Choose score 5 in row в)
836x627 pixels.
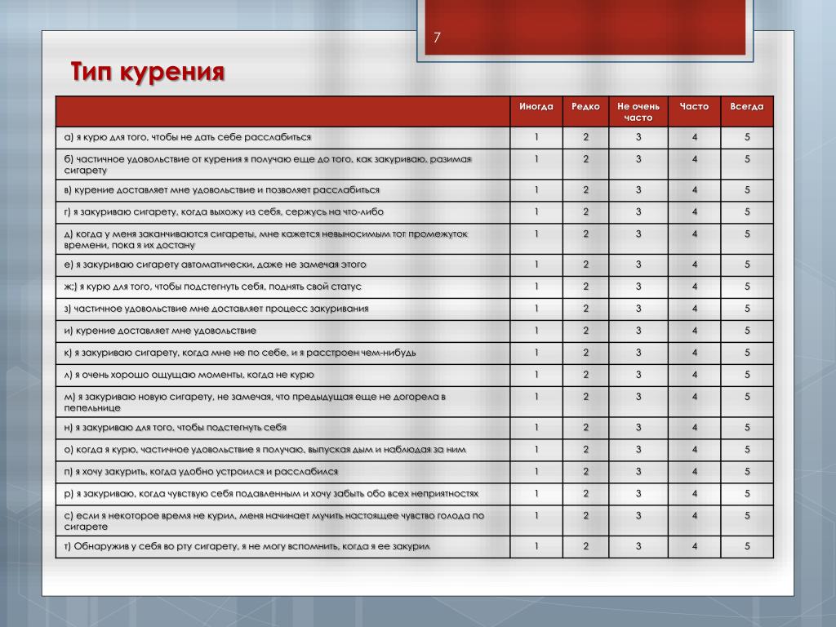(747, 189)
